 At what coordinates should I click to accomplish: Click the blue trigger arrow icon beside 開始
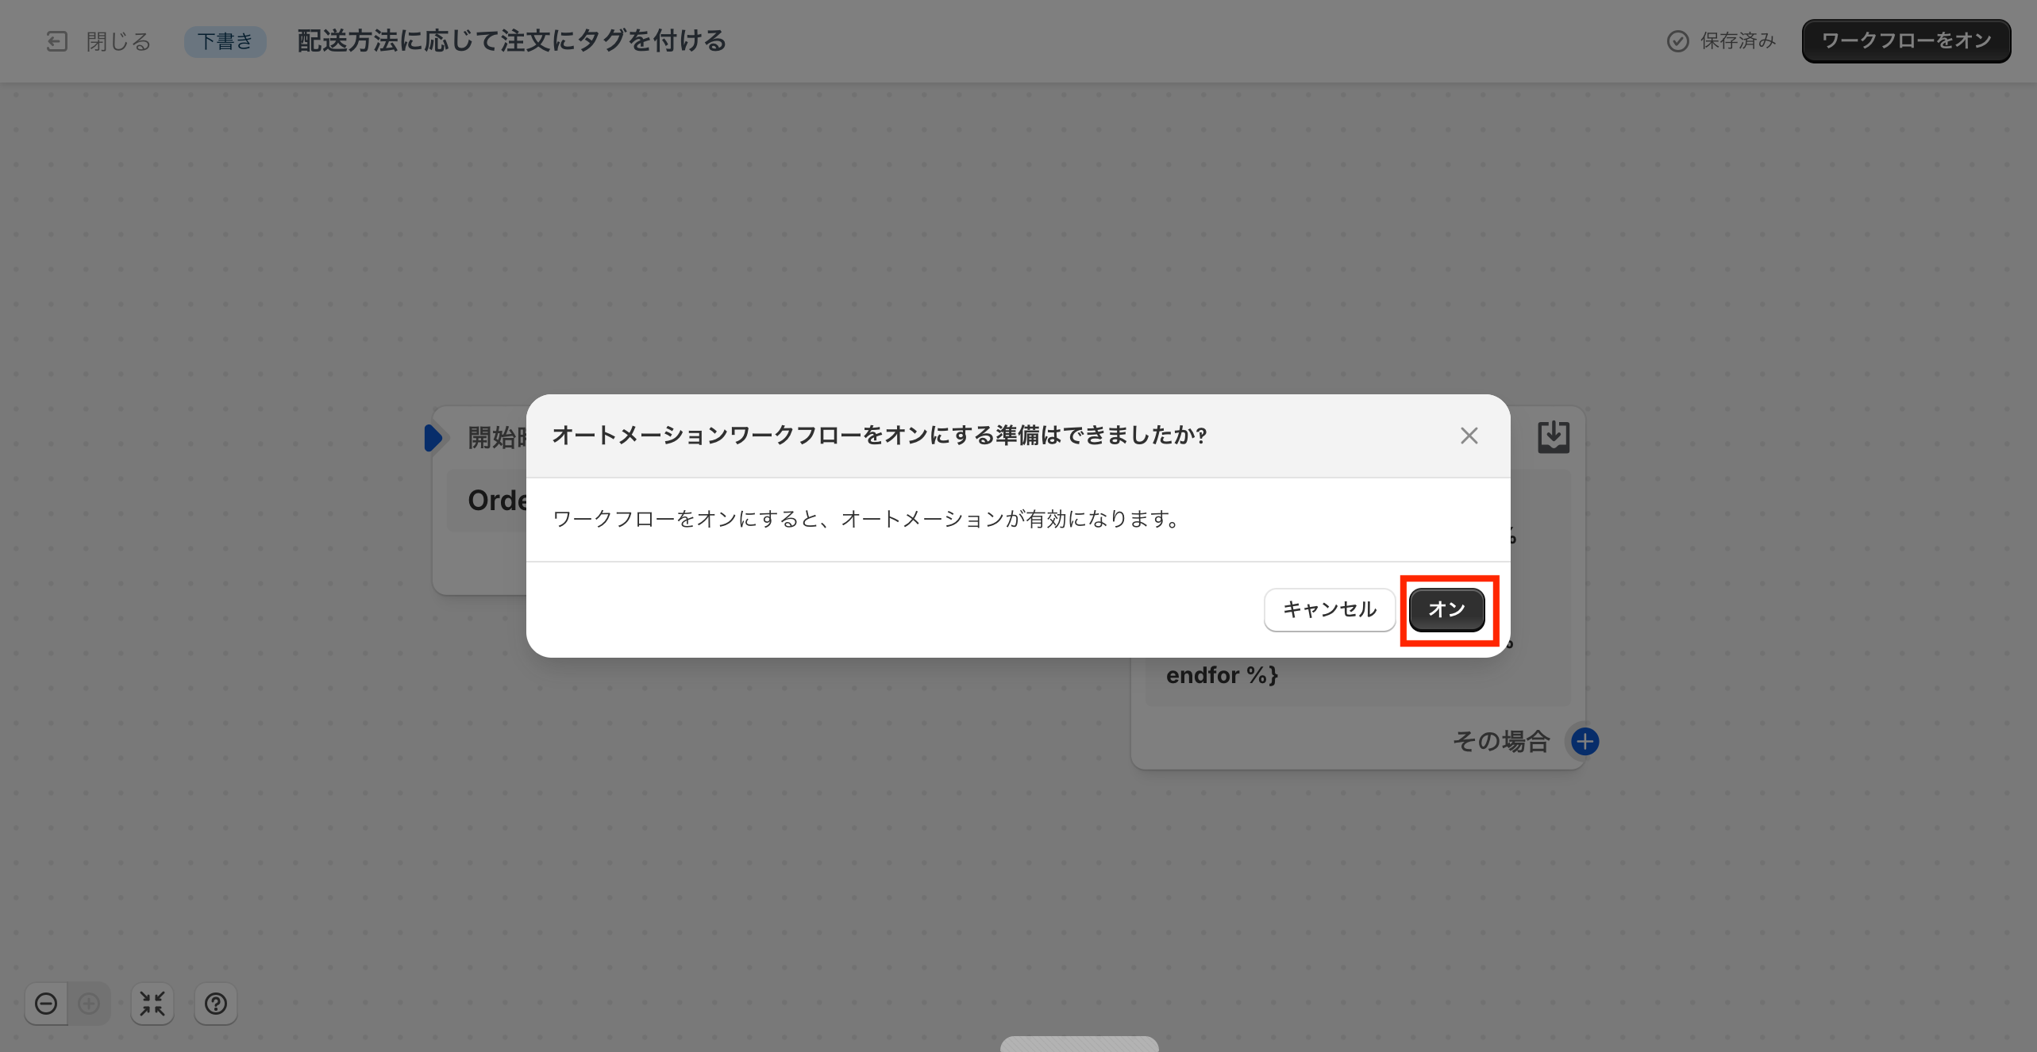coord(433,438)
